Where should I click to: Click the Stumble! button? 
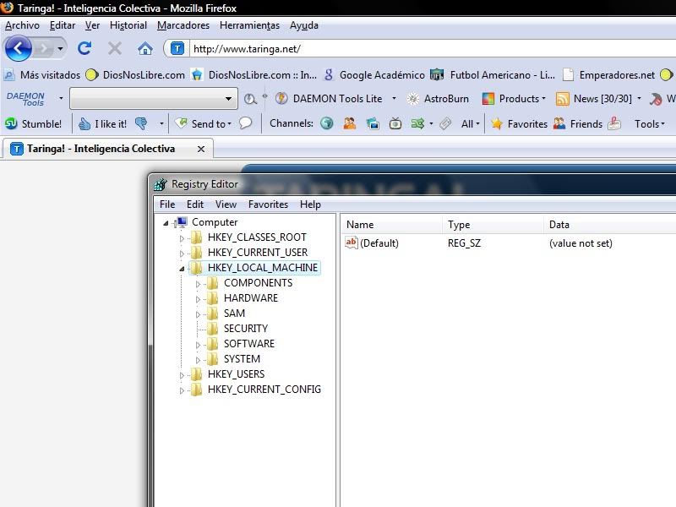(33, 123)
